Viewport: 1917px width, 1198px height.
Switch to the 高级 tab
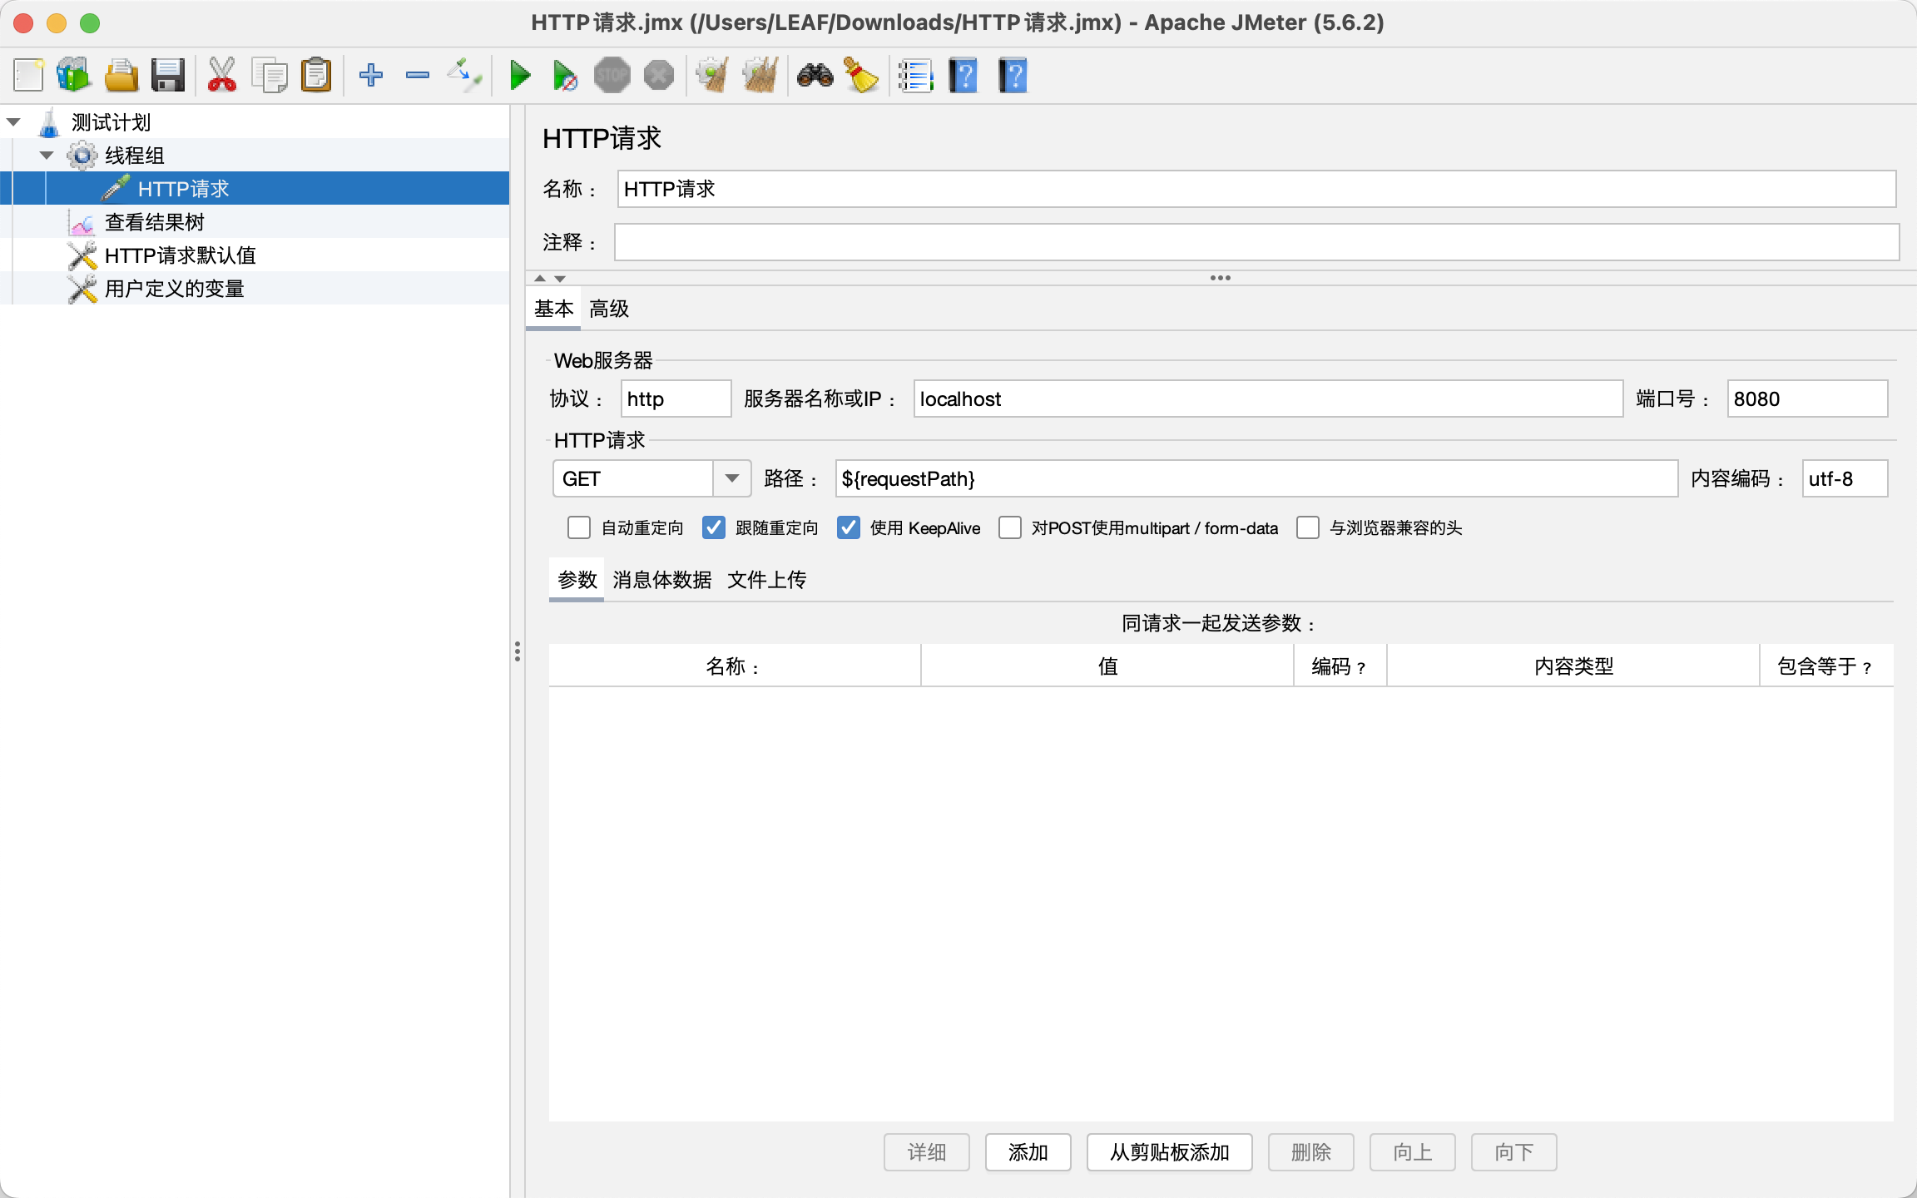click(609, 309)
